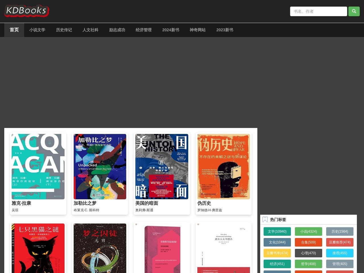Click the bookmark icon beside 热门标签
This screenshot has height=273, width=364.
pos(265,220)
